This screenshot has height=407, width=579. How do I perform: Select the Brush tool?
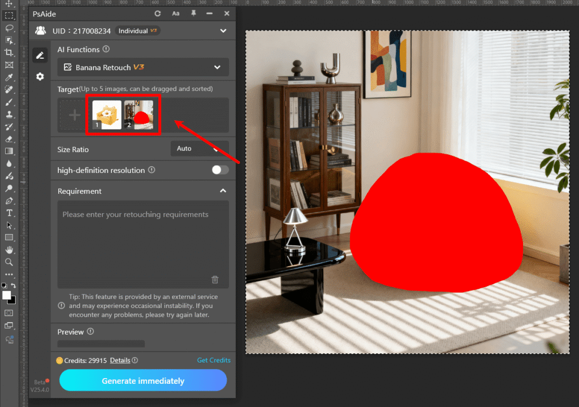coord(8,102)
